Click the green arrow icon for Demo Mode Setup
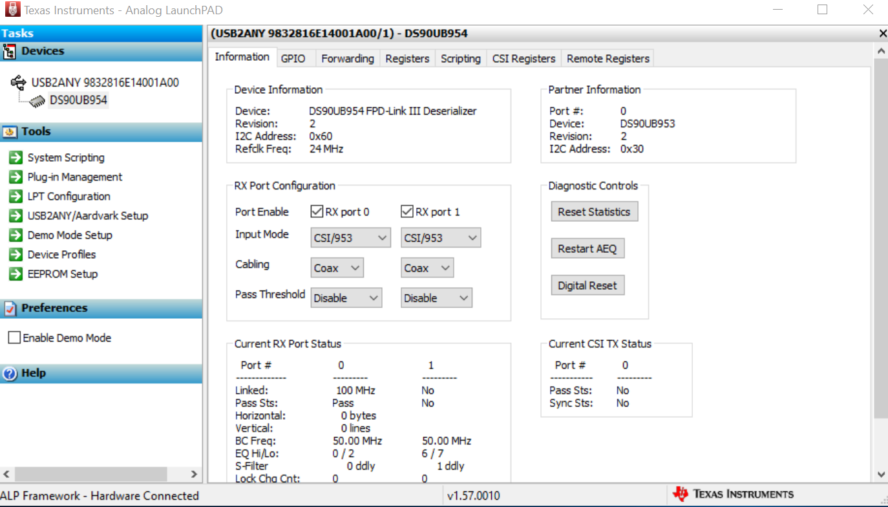888x507 pixels. (16, 235)
